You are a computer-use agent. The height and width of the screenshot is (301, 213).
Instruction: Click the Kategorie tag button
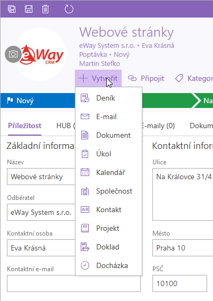[194, 78]
